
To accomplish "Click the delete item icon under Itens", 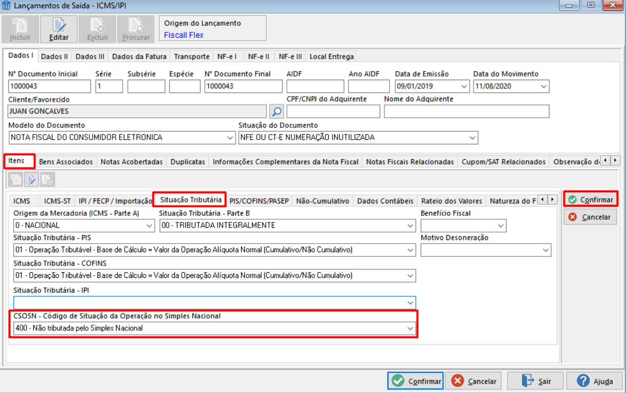I will point(47,179).
